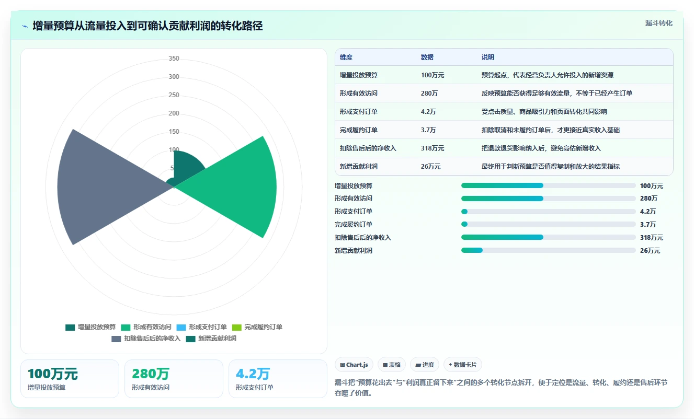Click table value 318万元
Screen dimensions: 694x419
[x=433, y=148]
